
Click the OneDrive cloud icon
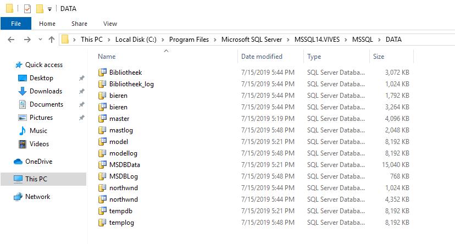tap(18, 162)
